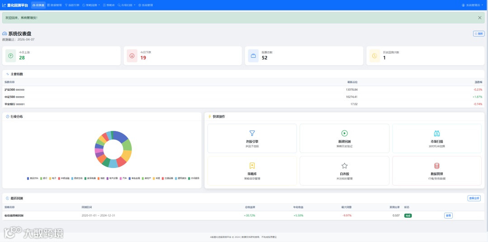This screenshot has height=242, width=488.
Task: Click the 2020-01-01 ~ 2024-12-31 date range
Action: 99,215
